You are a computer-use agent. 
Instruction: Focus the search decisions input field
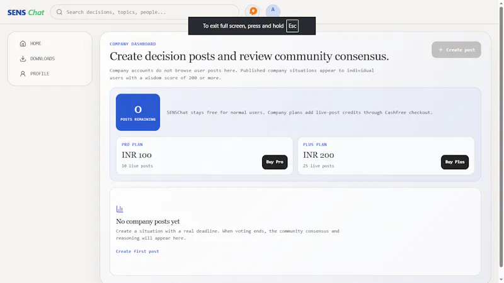(145, 12)
